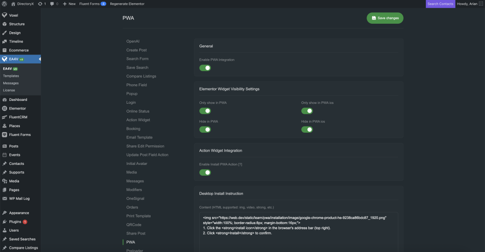Open the Howdy, Arian account menu

(x=469, y=4)
